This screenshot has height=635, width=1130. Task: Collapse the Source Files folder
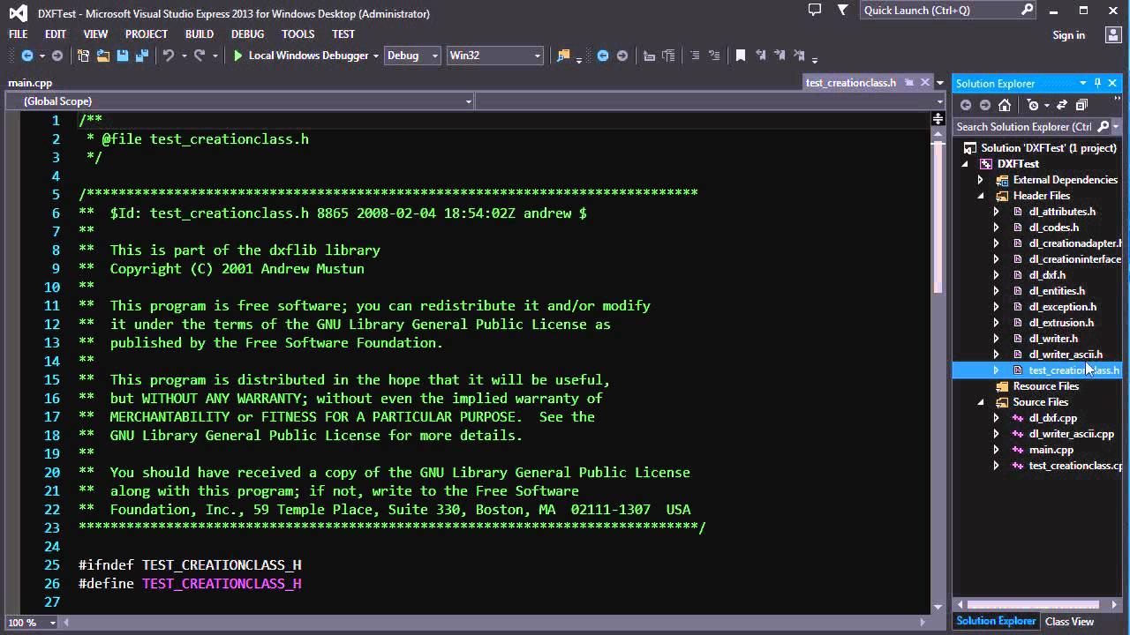(x=981, y=402)
